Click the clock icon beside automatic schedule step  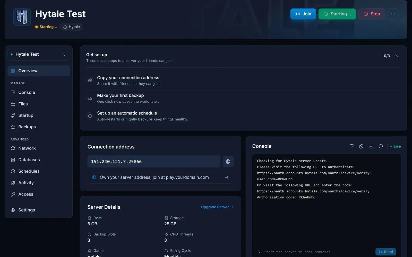click(90, 116)
